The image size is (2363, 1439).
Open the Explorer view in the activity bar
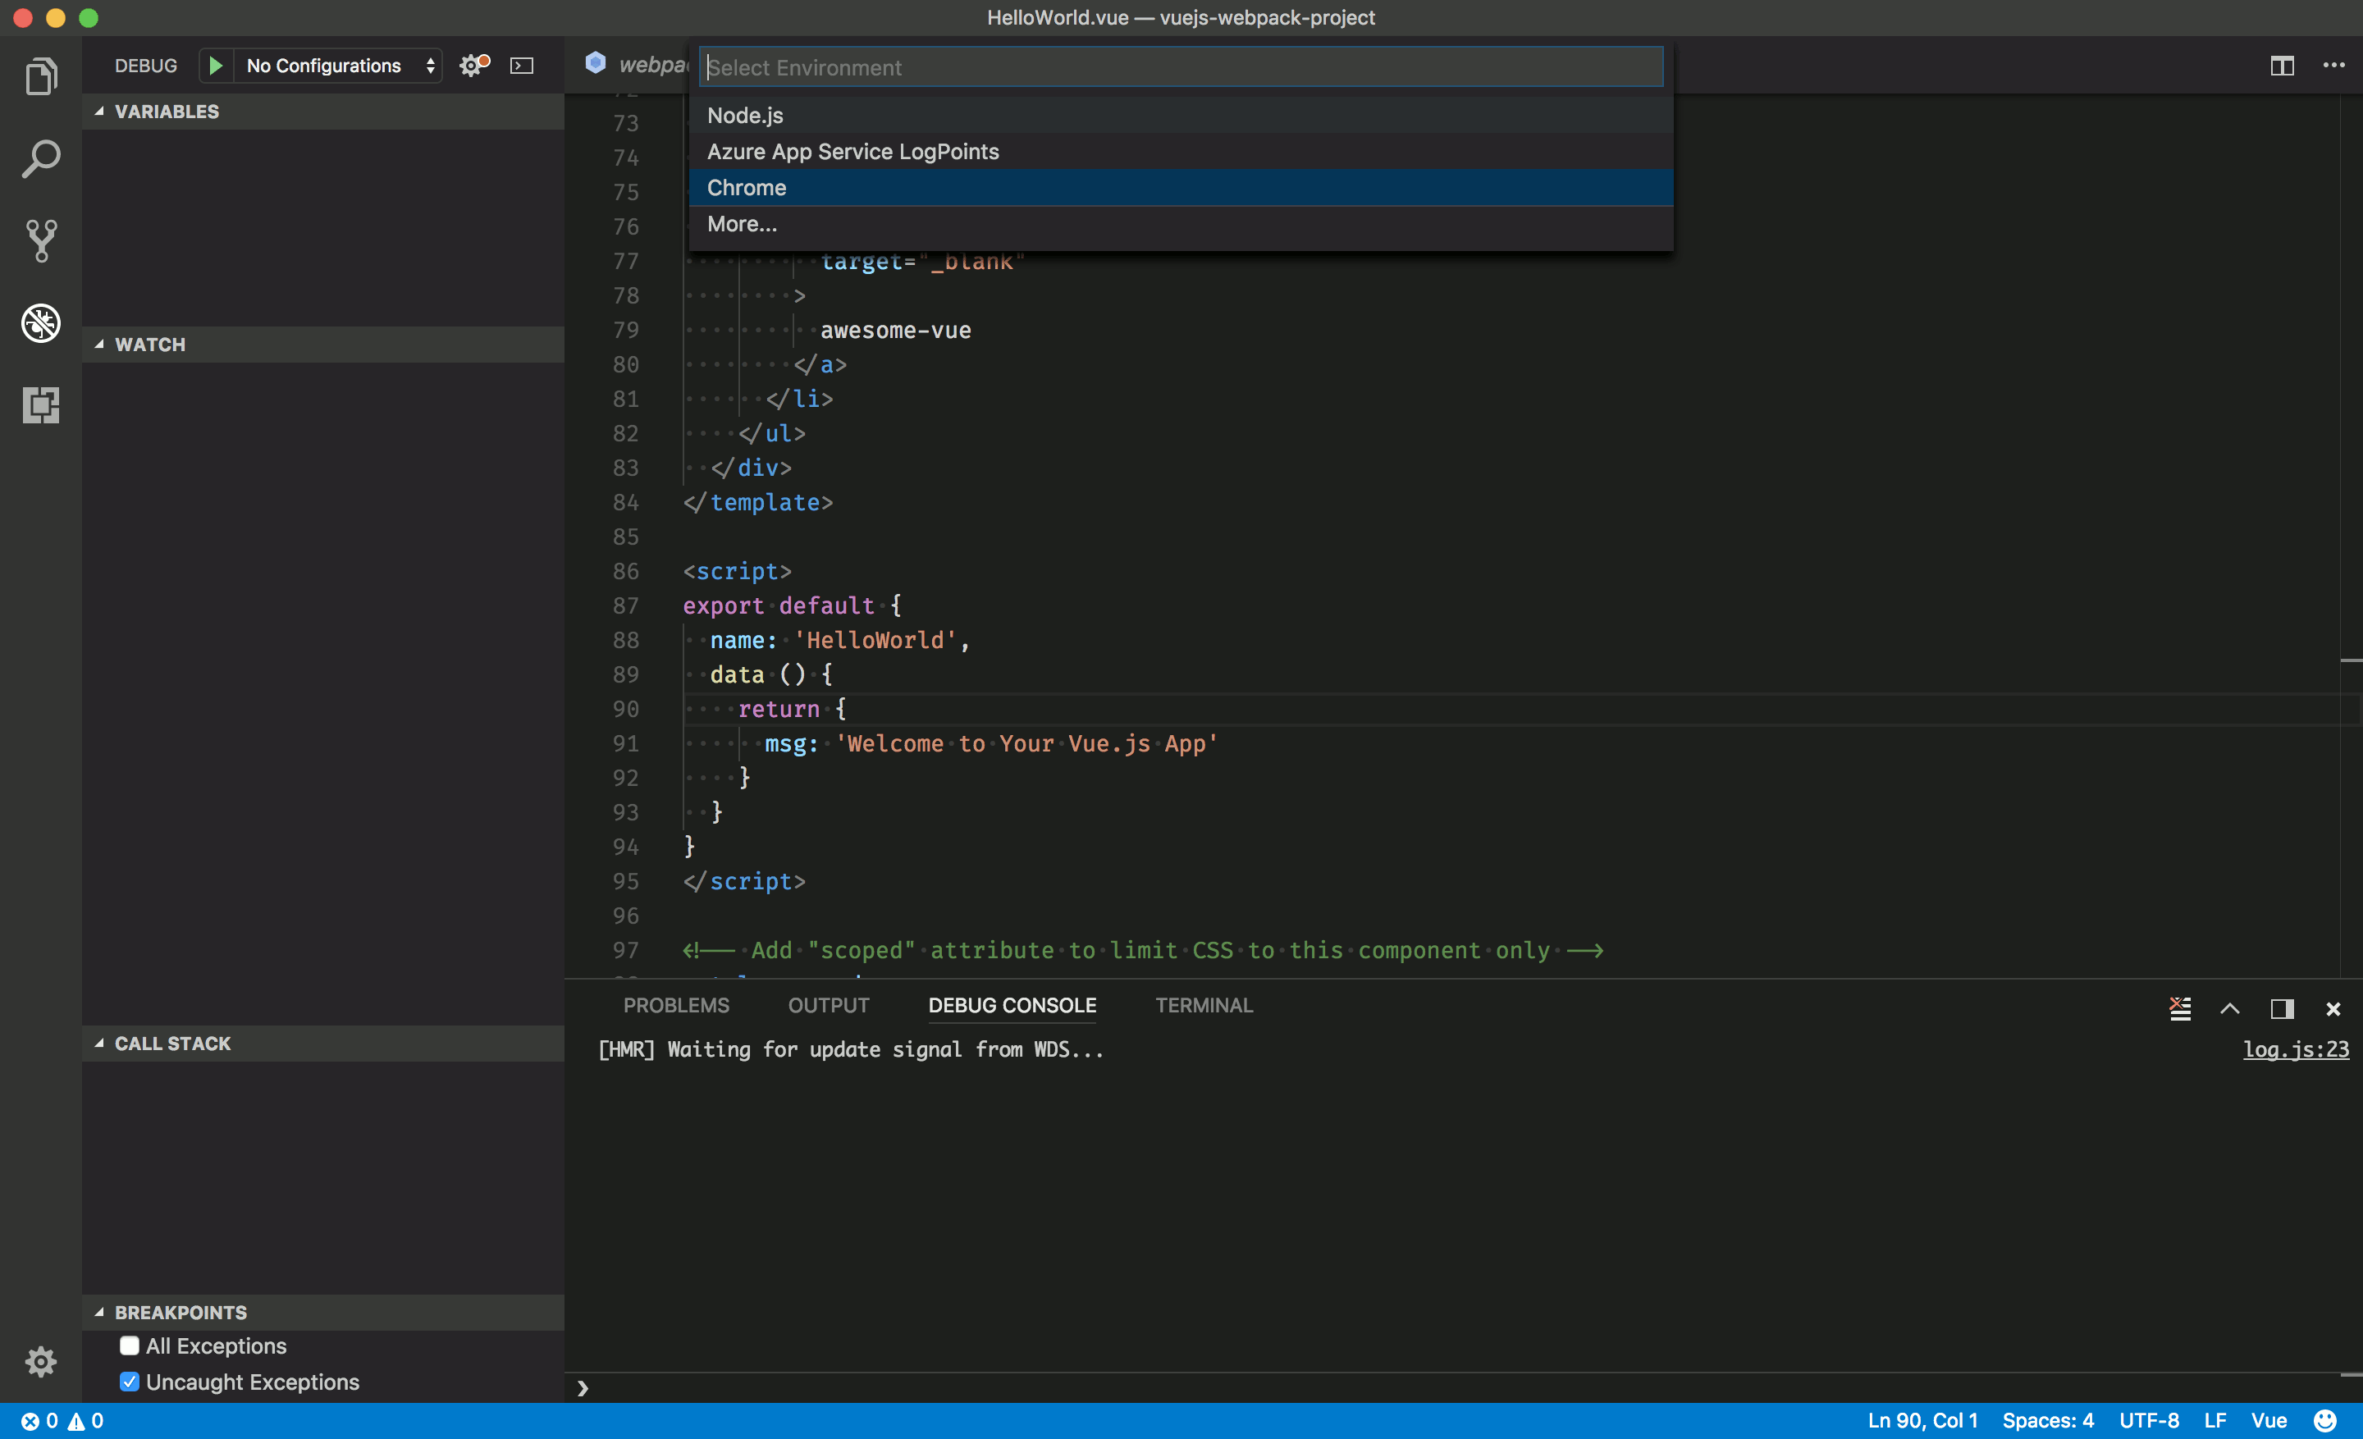pyautogui.click(x=40, y=76)
